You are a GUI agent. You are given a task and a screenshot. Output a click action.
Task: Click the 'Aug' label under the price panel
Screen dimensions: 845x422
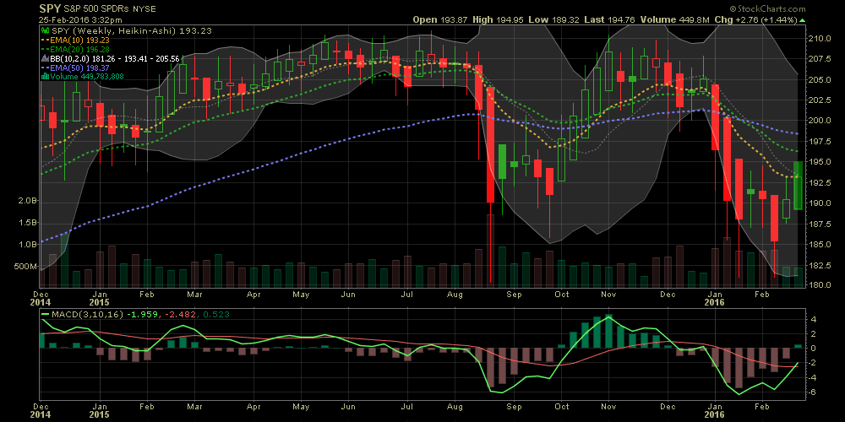455,295
